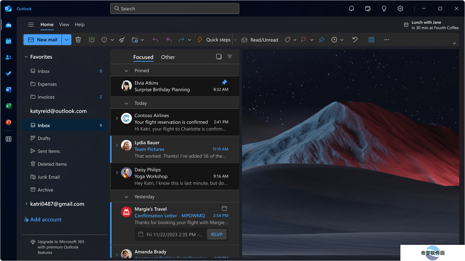Click the Forward arrow icon
This screenshot has height=261, width=465.
(181, 40)
